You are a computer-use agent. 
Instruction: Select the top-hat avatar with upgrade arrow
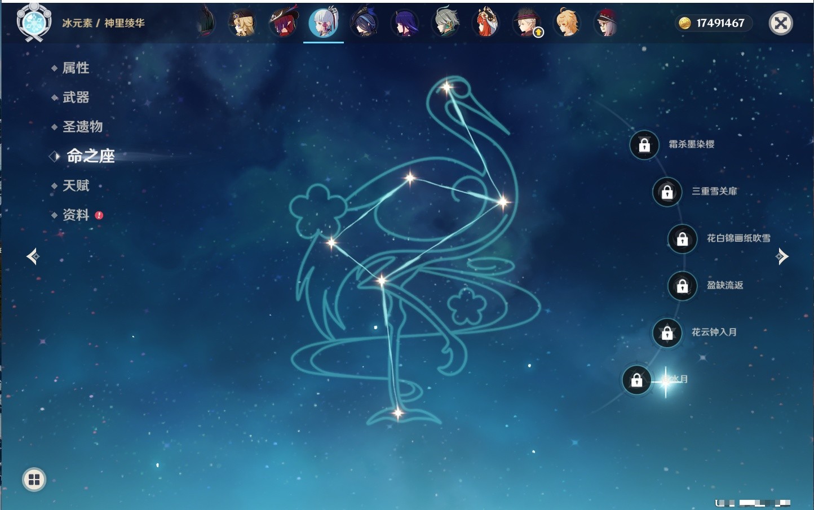[527, 23]
